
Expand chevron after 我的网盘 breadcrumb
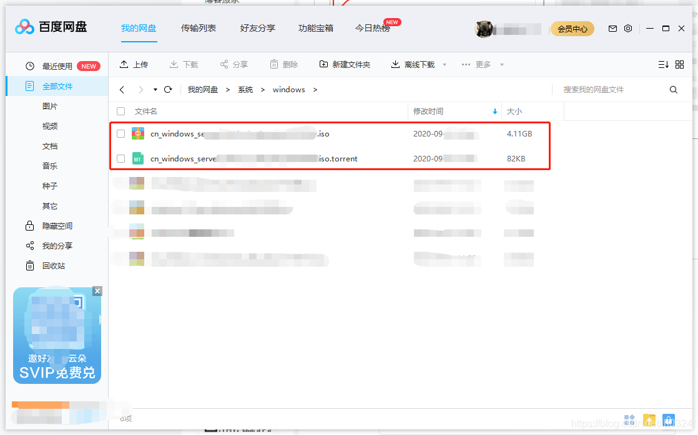click(227, 90)
